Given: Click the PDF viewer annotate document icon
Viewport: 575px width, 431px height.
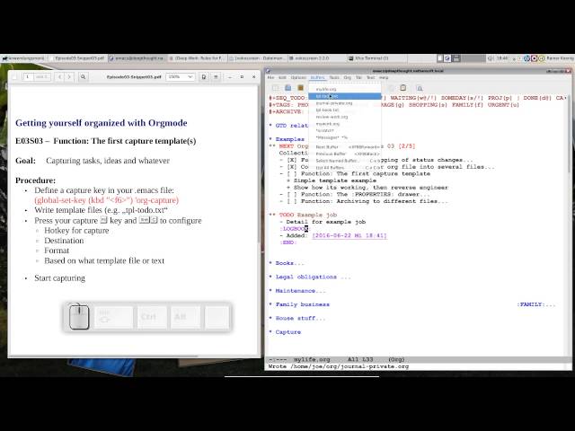Looking at the screenshot, I should pyautogui.click(x=204, y=77).
